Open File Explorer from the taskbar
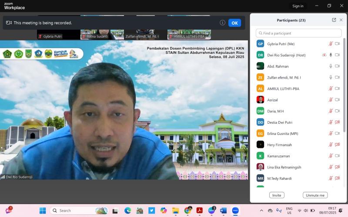Image resolution: width=348 pixels, height=217 pixels. (175, 210)
